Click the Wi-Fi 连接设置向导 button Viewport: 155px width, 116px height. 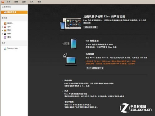click(95, 68)
